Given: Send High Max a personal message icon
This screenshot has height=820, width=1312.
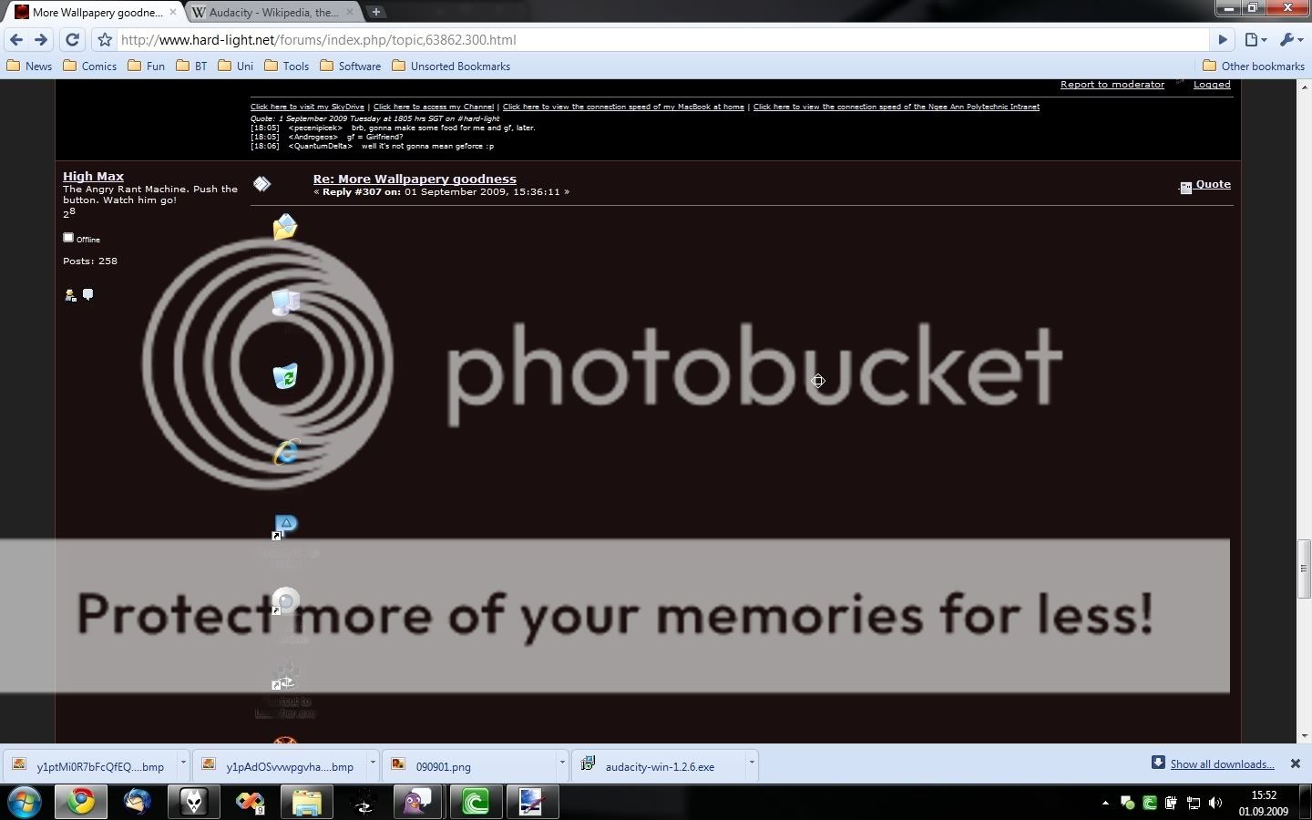Looking at the screenshot, I should (x=87, y=294).
